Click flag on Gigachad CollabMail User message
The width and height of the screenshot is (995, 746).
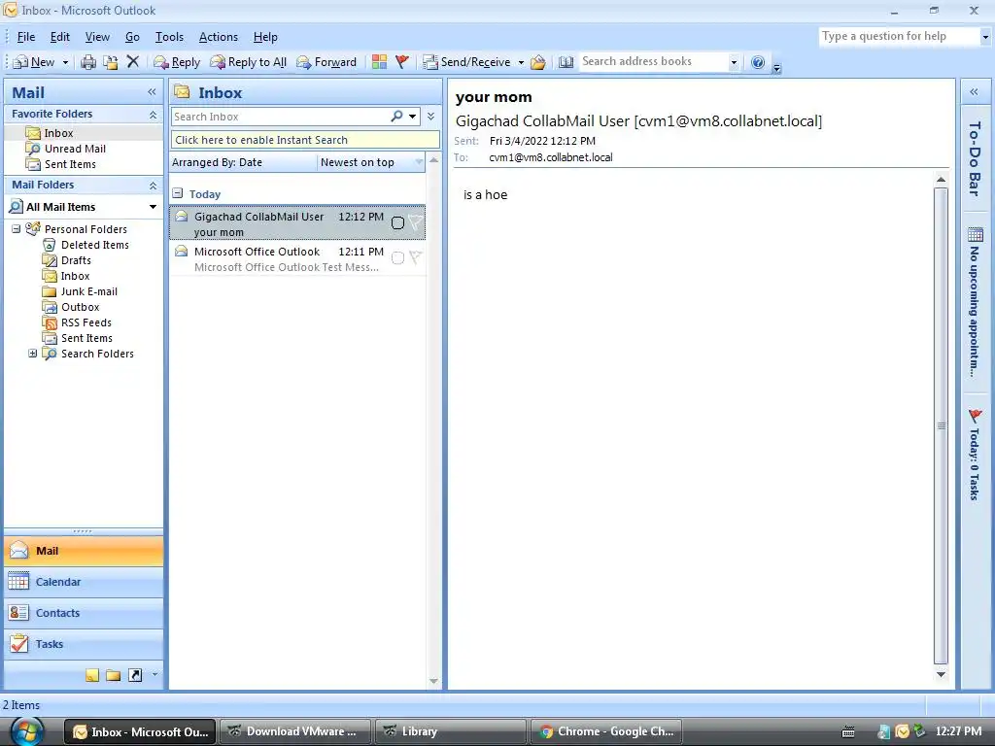click(x=416, y=222)
